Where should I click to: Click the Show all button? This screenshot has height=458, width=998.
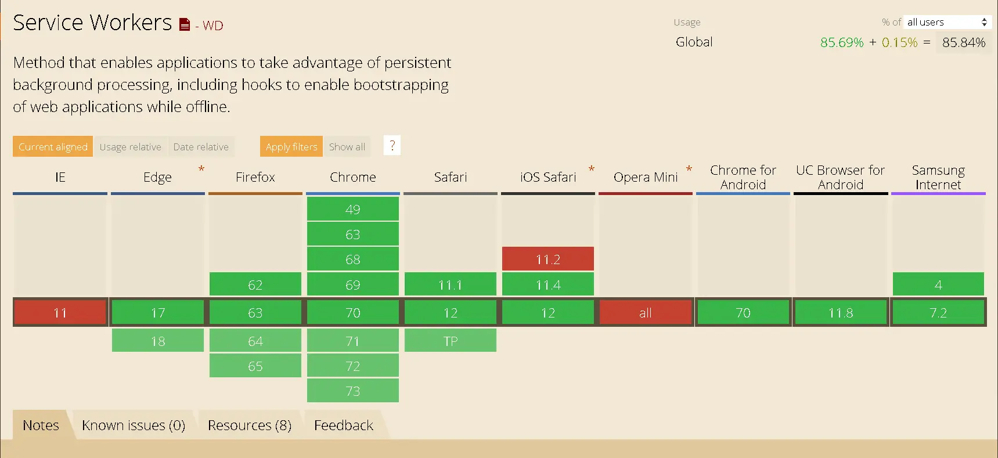(347, 147)
